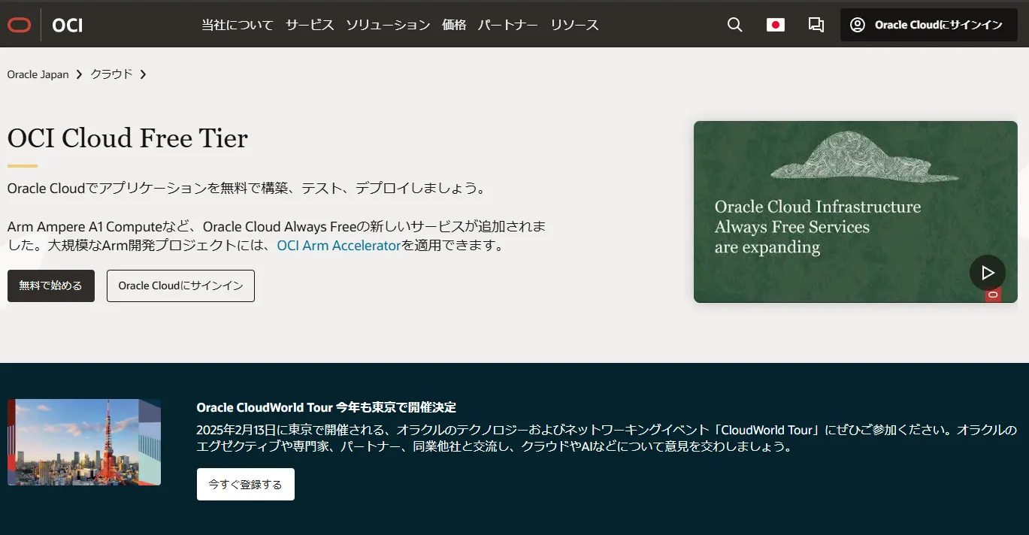The image size is (1029, 535).
Task: Open the chat contact icon
Action: tap(816, 25)
